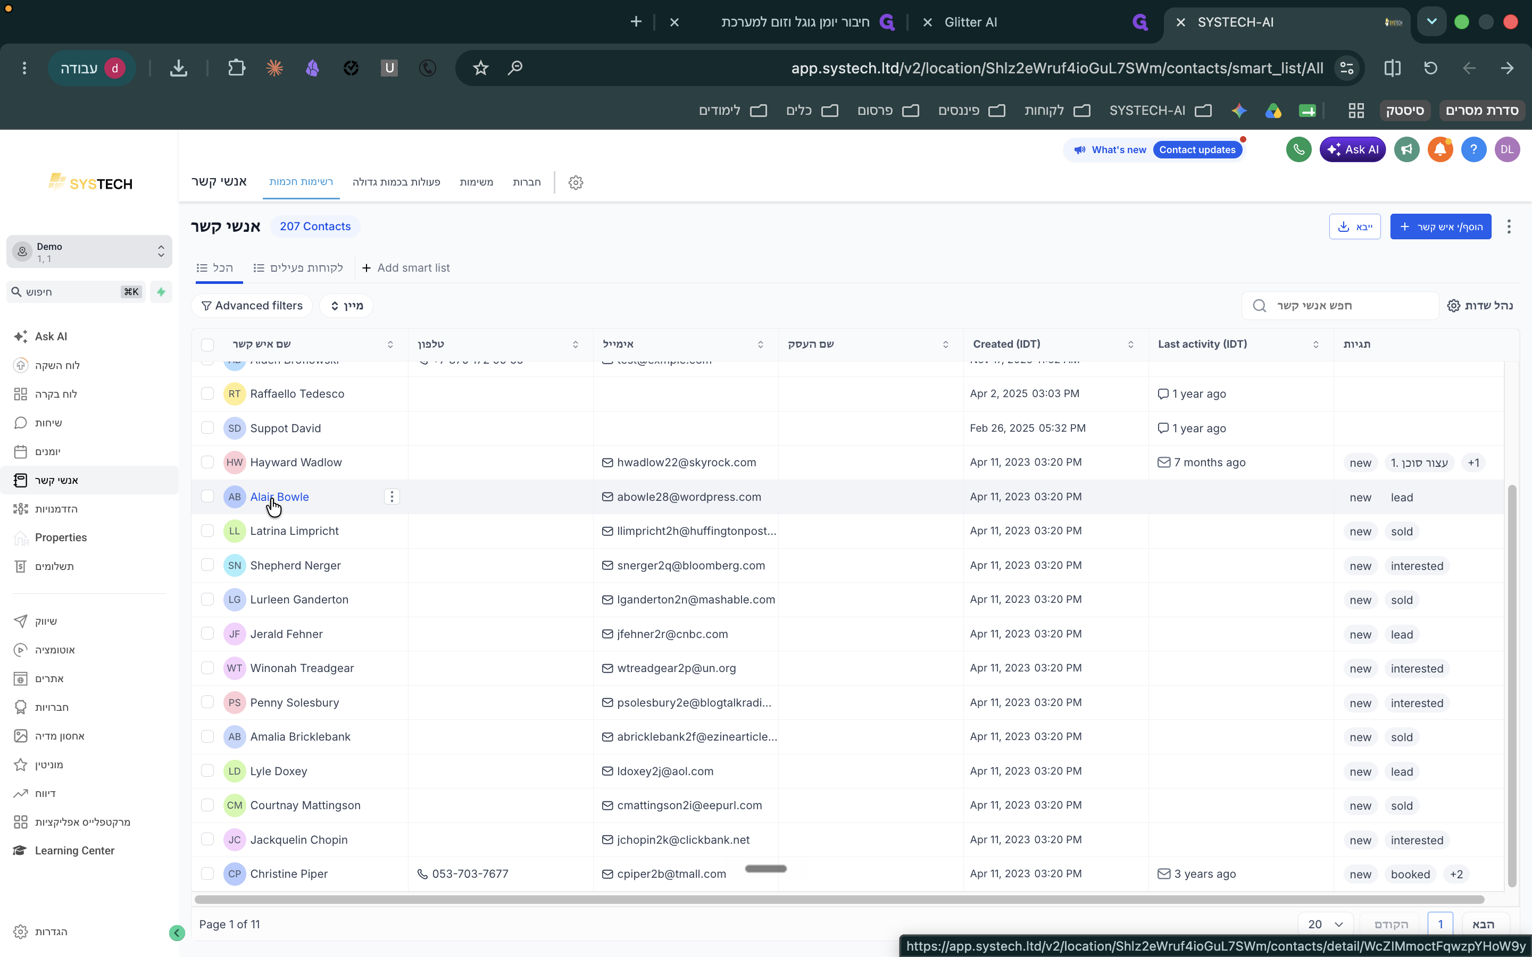Image resolution: width=1532 pixels, height=957 pixels.
Task: Click the ייבא import button
Action: tap(1355, 226)
